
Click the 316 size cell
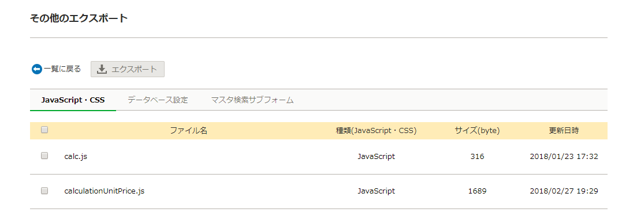pos(478,157)
